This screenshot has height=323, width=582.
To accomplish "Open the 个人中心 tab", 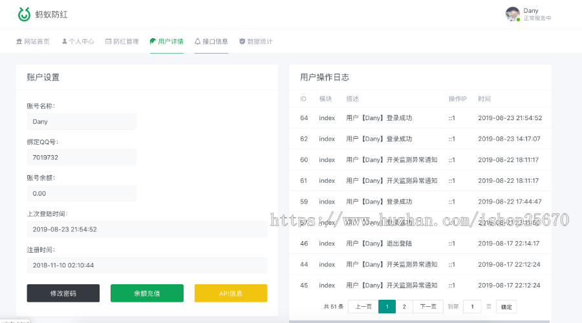I will coord(78,41).
